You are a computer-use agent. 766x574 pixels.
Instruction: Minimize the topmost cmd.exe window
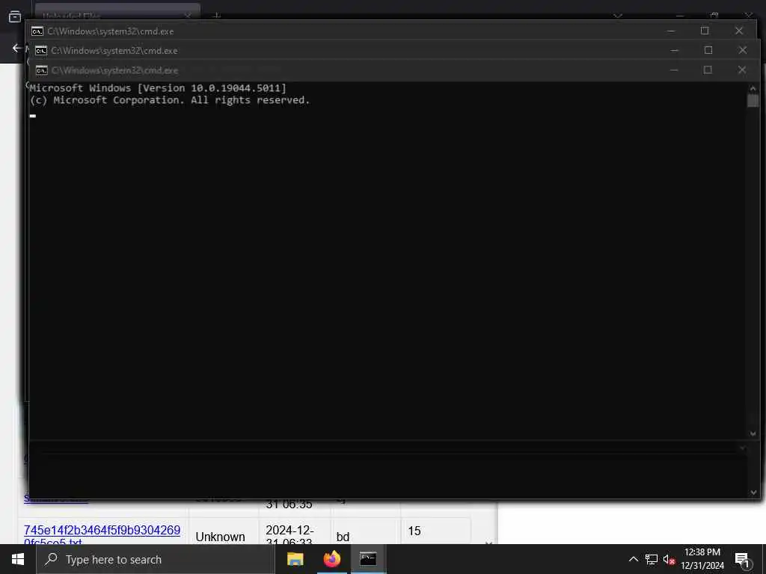[671, 31]
